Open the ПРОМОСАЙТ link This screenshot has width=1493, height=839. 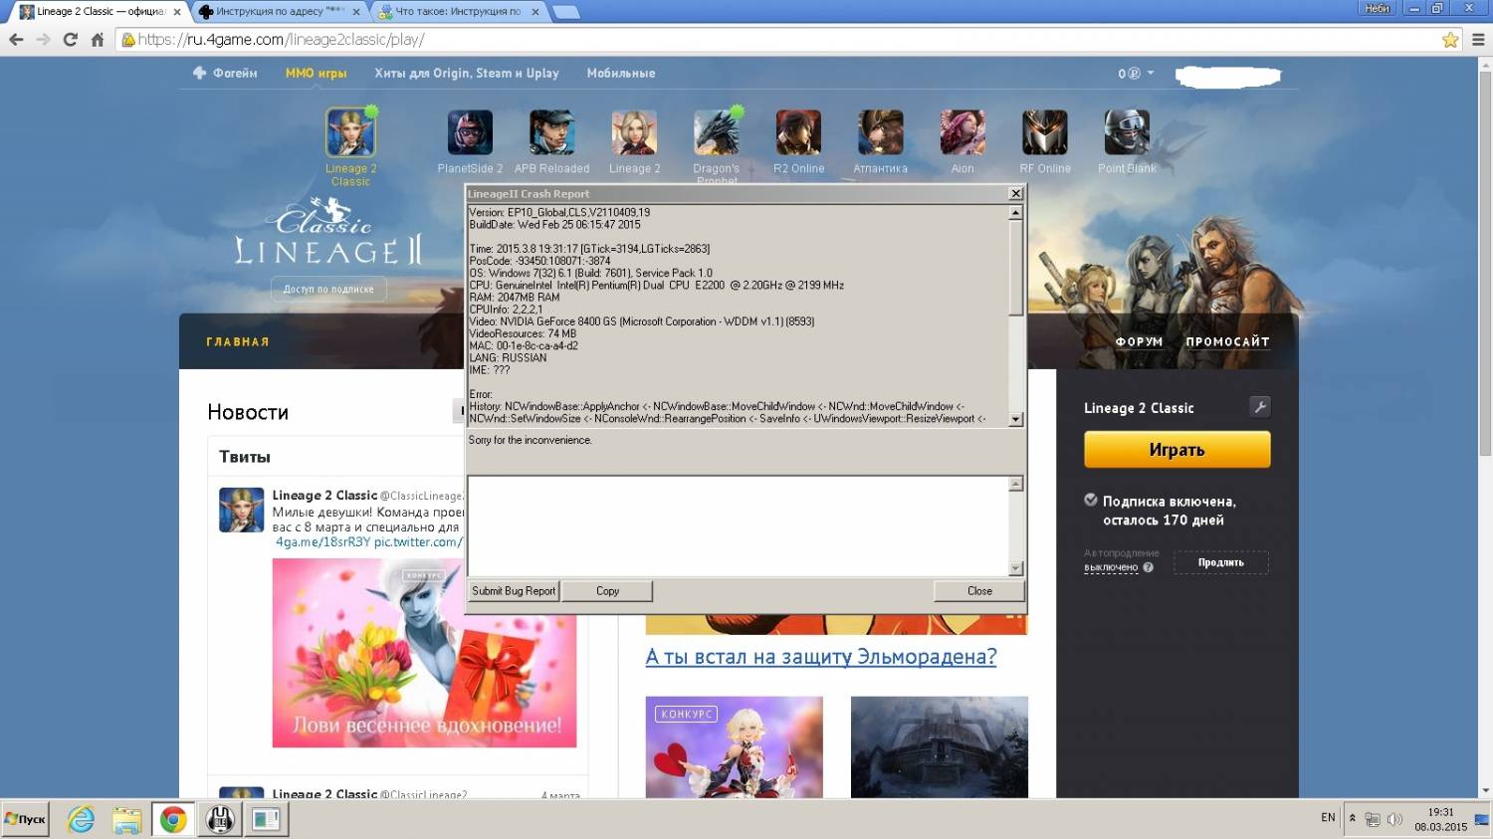pyautogui.click(x=1227, y=341)
